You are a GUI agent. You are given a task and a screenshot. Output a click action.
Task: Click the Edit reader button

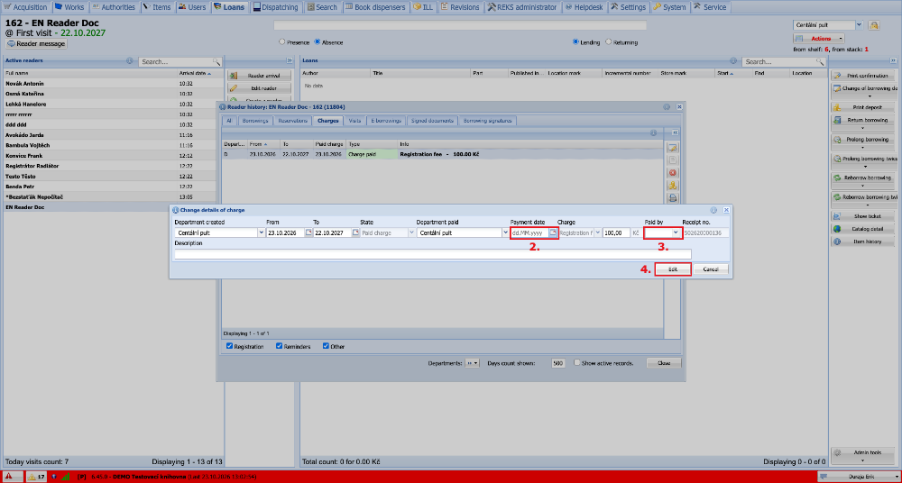coord(259,88)
